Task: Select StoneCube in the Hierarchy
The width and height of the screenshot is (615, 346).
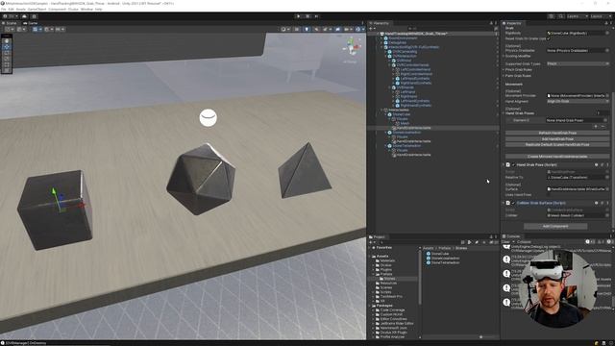Action: [402, 114]
